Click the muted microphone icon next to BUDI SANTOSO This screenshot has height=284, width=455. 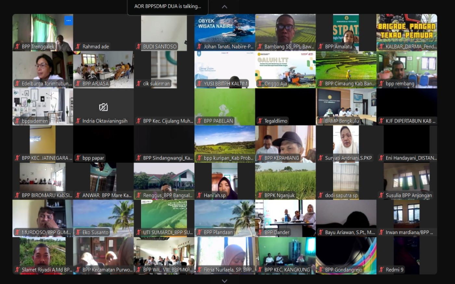pyautogui.click(x=139, y=47)
